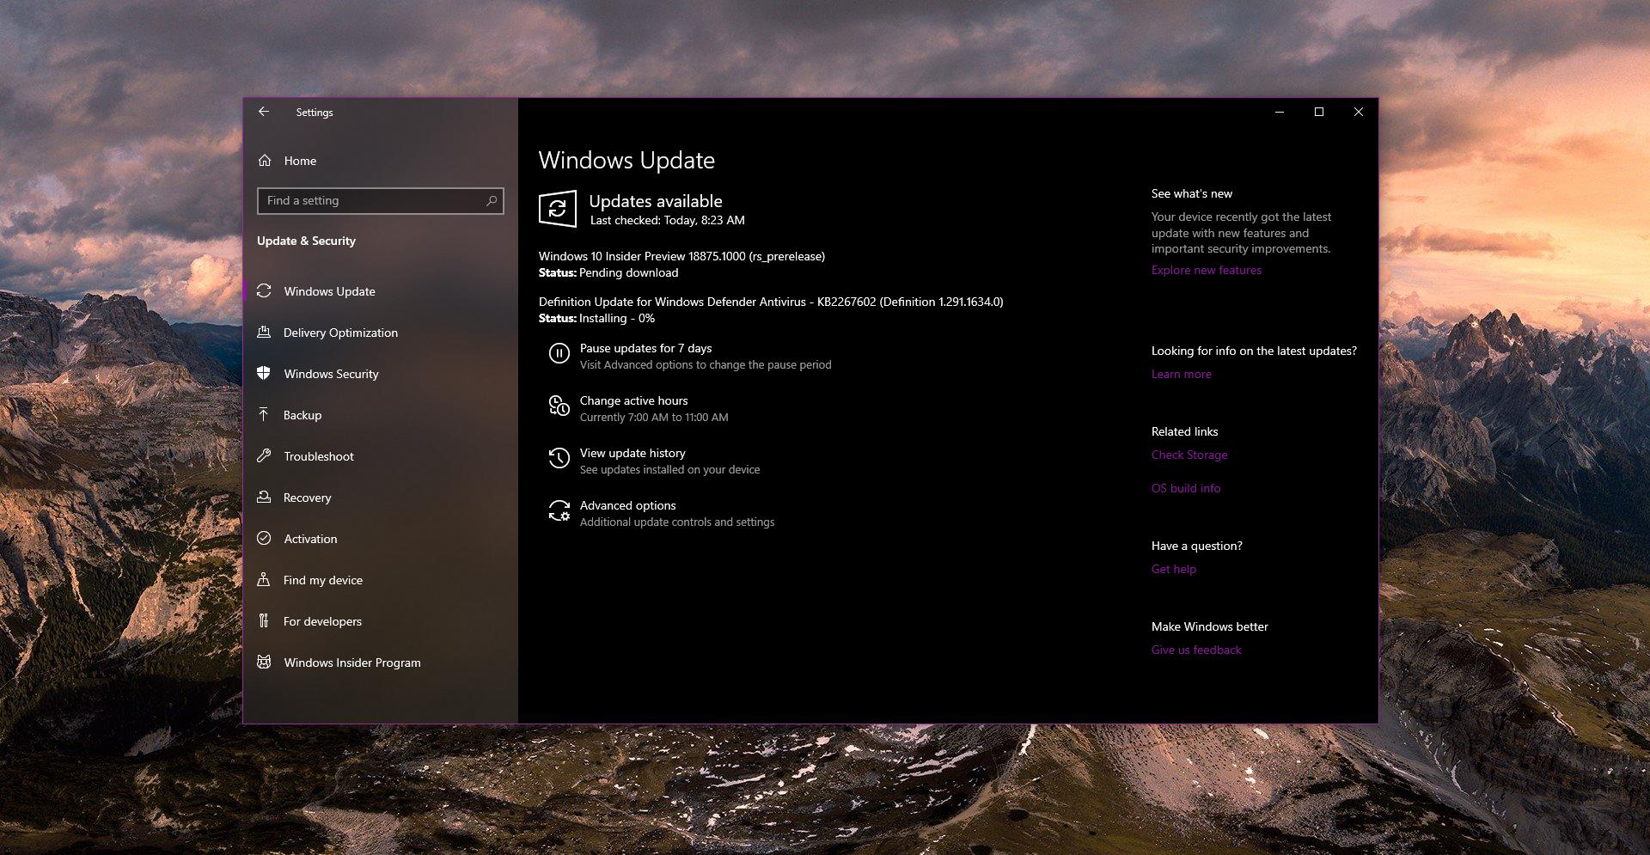Click the update history clock icon
The width and height of the screenshot is (1650, 855).
pos(559,458)
